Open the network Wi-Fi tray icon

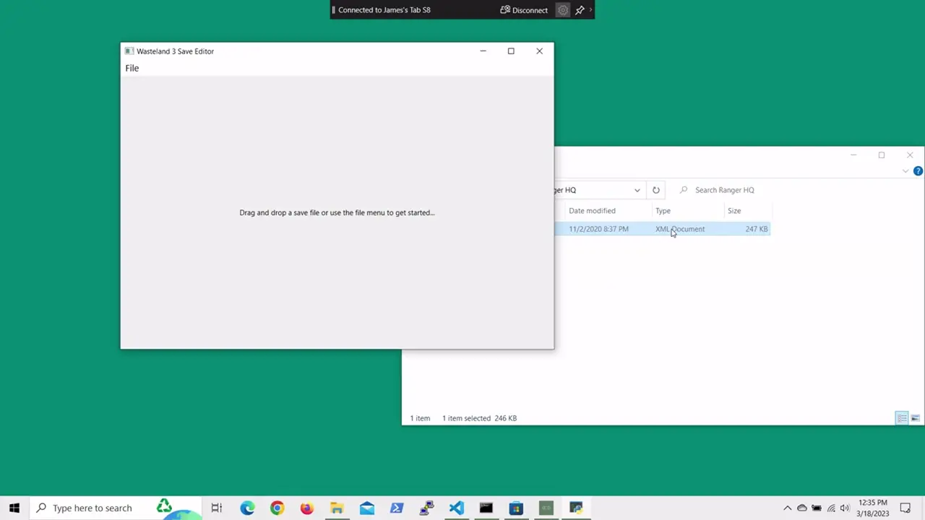(x=831, y=508)
